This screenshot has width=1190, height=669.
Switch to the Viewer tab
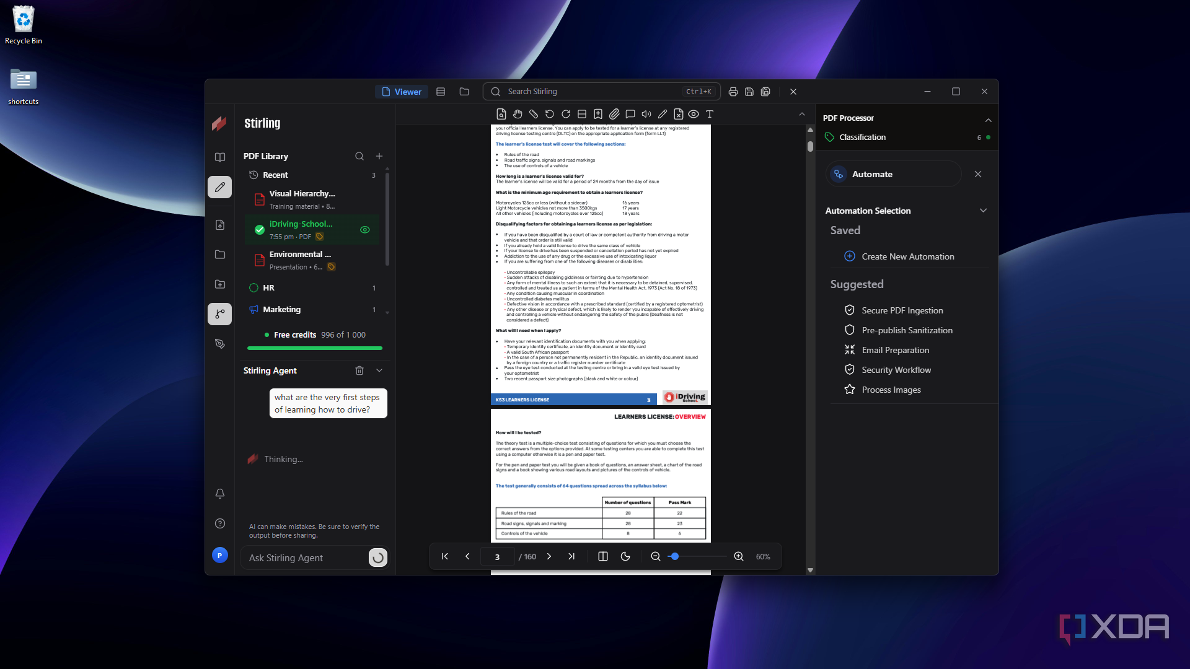[x=402, y=92]
